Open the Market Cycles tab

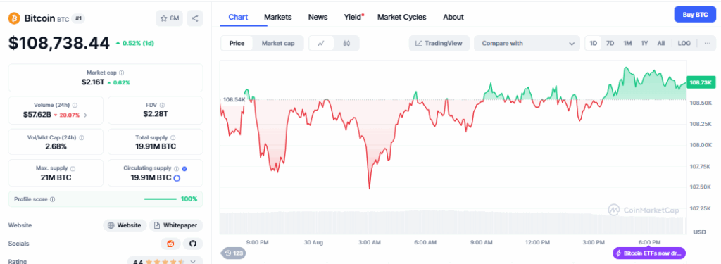[402, 17]
